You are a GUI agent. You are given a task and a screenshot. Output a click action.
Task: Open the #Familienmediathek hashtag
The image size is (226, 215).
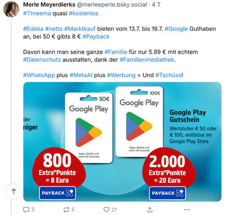(147, 60)
